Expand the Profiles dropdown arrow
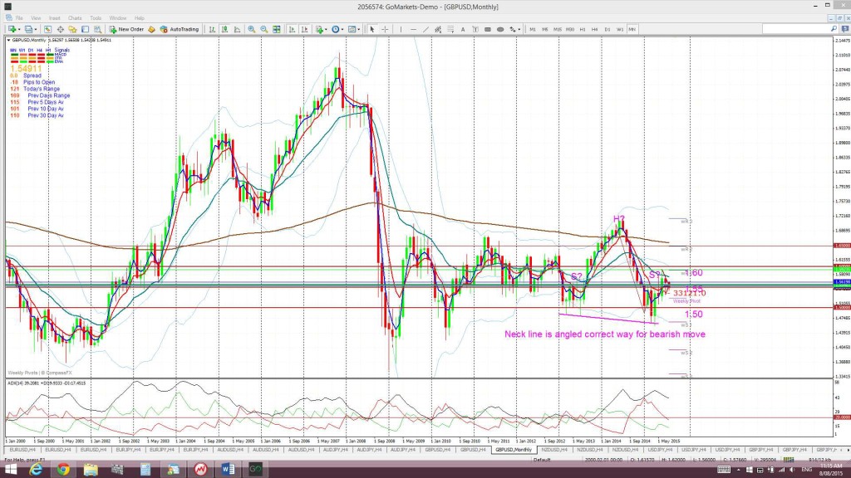 click(36, 29)
